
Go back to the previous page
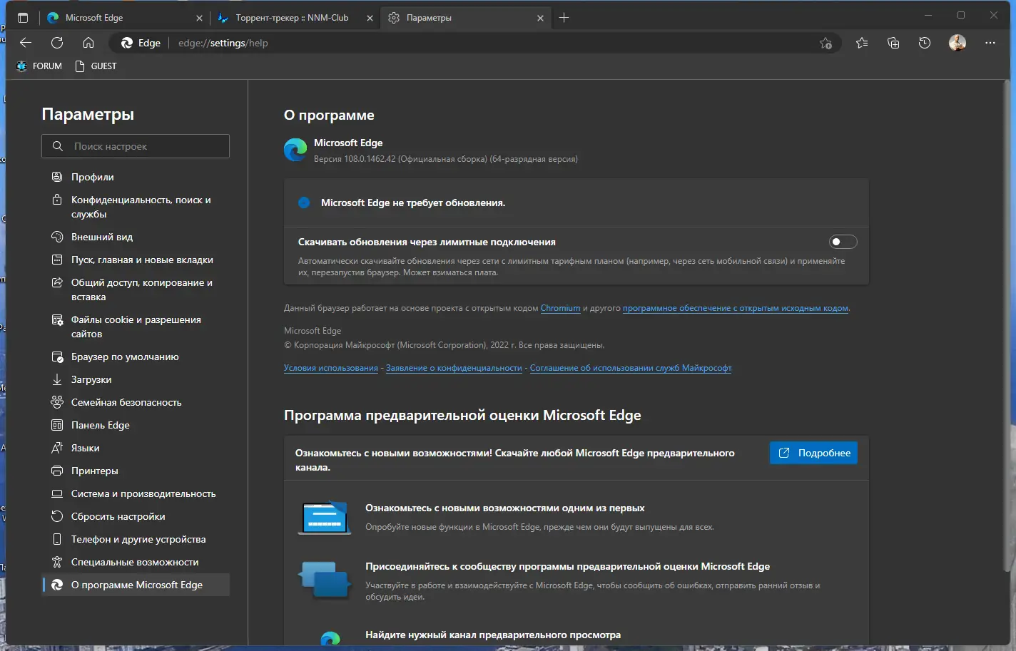pyautogui.click(x=26, y=43)
